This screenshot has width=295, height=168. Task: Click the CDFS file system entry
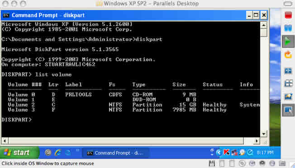[115, 94]
